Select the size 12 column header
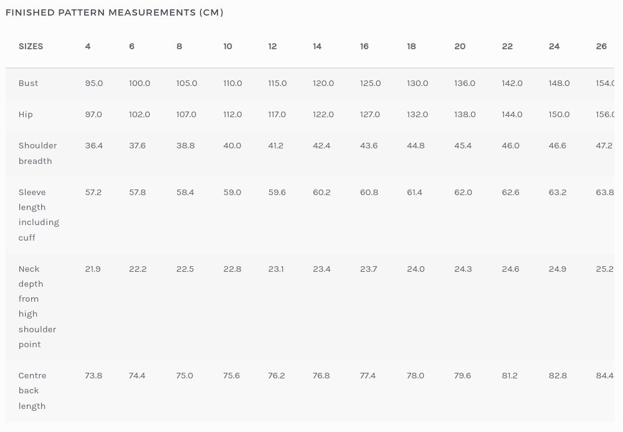623x432 pixels. [x=272, y=46]
